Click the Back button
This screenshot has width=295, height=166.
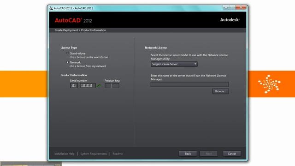point(188,154)
